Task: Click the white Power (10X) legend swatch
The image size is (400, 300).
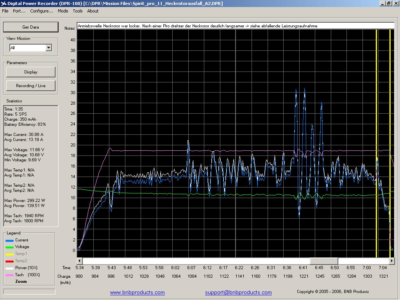Action: (x=9, y=268)
